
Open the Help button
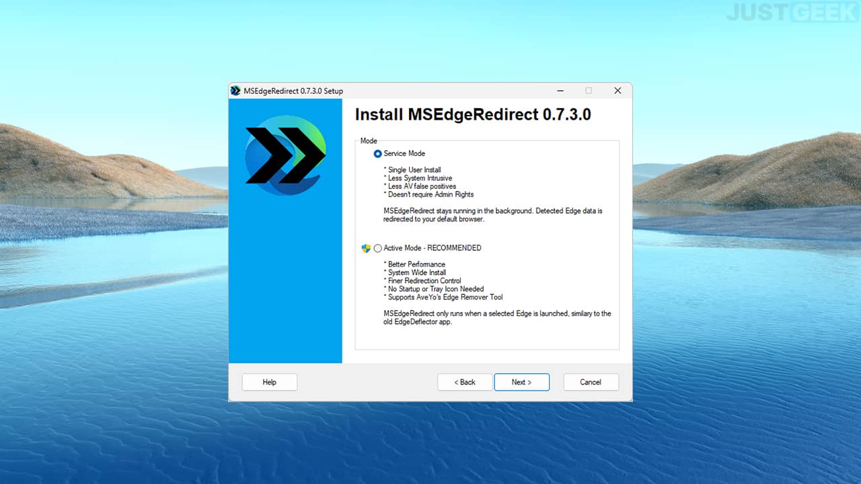click(x=269, y=382)
